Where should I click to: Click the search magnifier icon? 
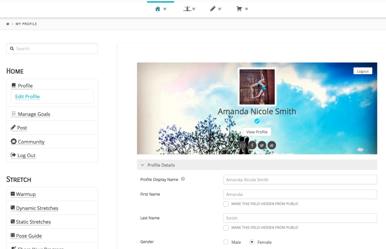click(x=12, y=49)
